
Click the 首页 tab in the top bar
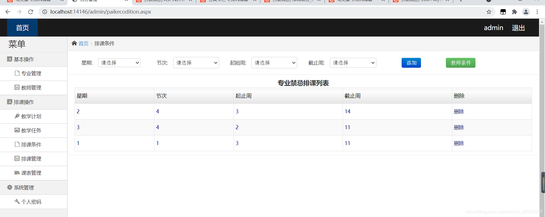click(x=22, y=28)
